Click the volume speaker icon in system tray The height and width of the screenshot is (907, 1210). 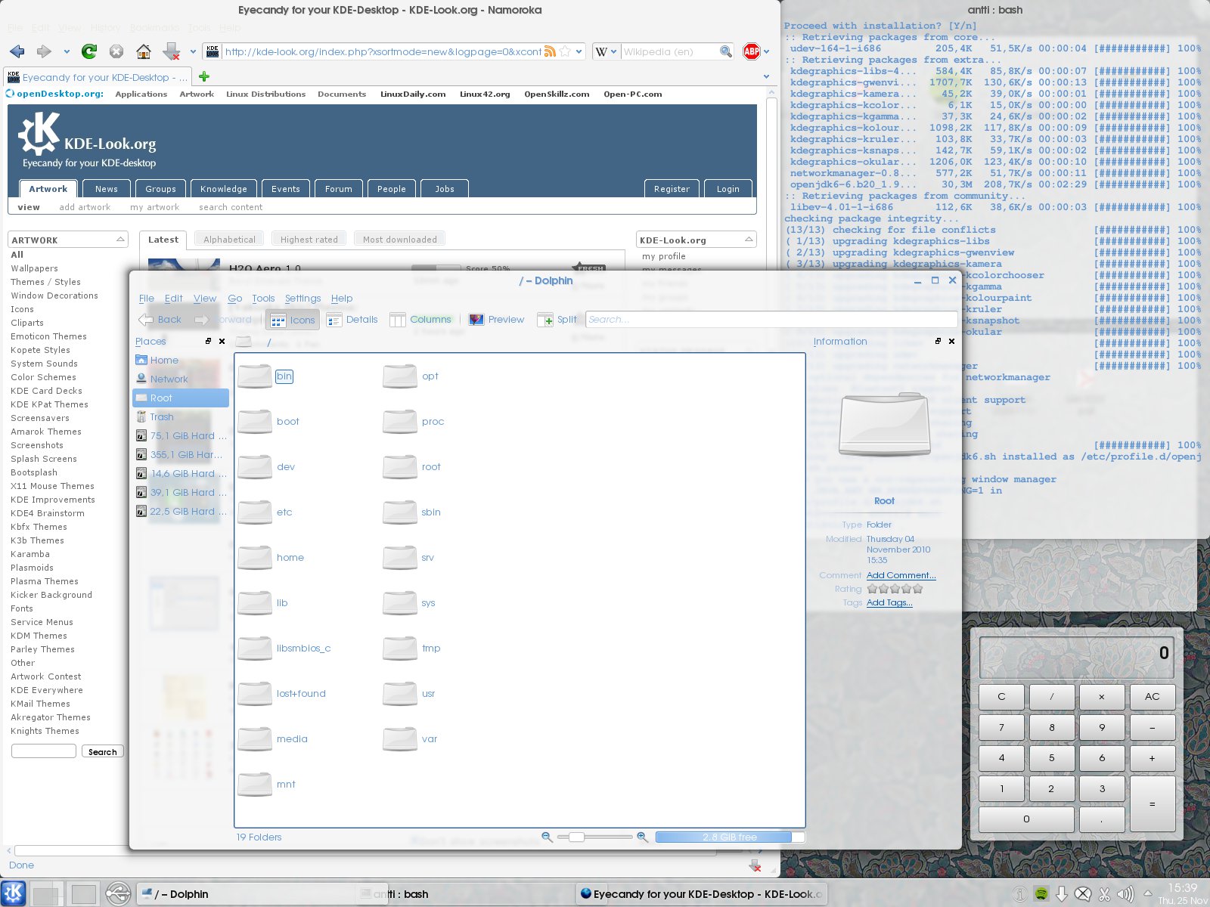pyautogui.click(x=1125, y=894)
